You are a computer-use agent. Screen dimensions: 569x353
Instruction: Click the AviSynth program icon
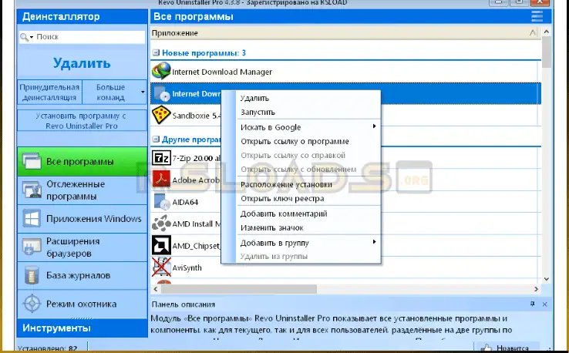[161, 267]
